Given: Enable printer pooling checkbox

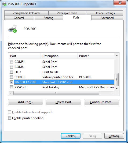Looking at the screenshot, I should pyautogui.click(x=9, y=118).
